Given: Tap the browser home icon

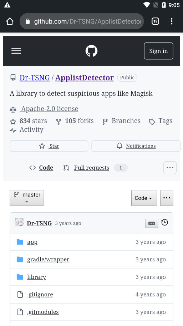Looking at the screenshot, I should (10, 21).
